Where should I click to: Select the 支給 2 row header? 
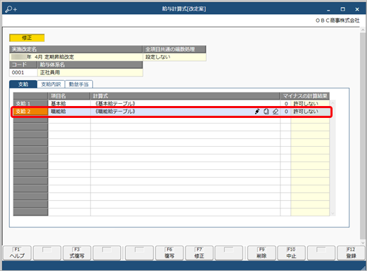point(30,112)
